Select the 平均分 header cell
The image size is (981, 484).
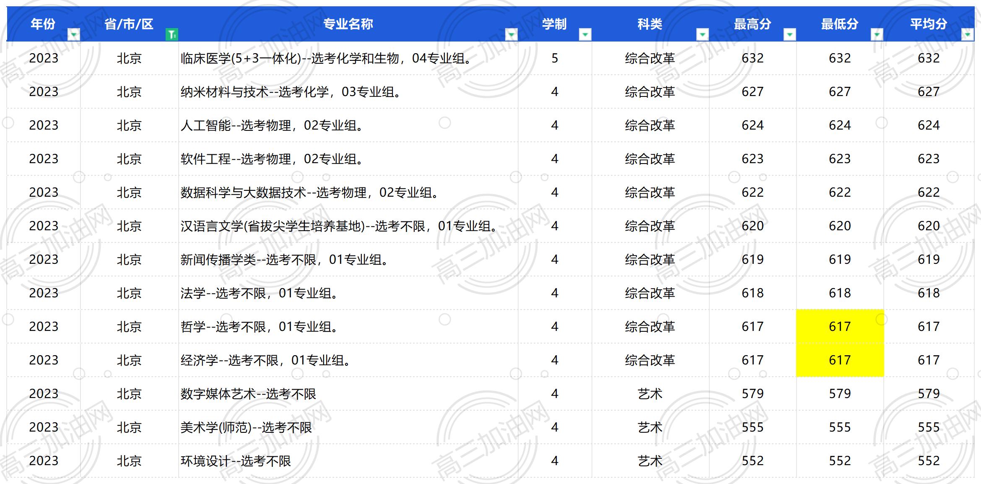929,24
